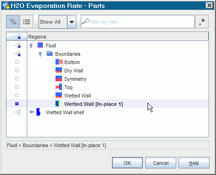Check the Bottom boundary checkbox
The width and height of the screenshot is (216, 175).
pyautogui.click(x=17, y=62)
